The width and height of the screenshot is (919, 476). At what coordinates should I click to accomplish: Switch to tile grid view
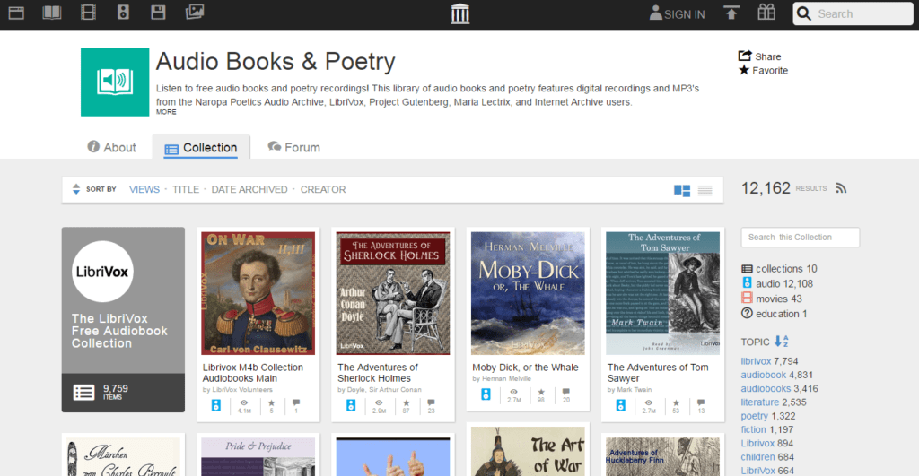click(x=682, y=190)
